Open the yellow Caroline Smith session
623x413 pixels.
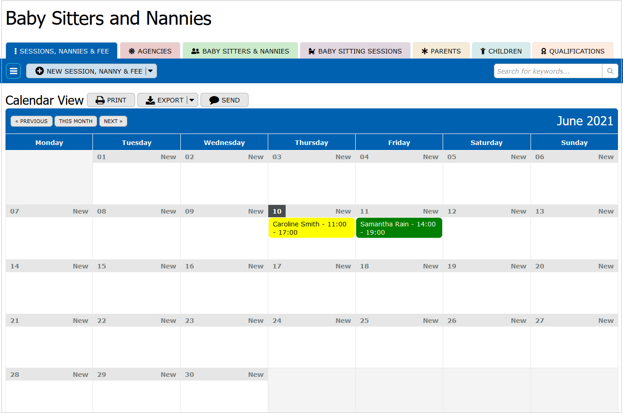311,228
